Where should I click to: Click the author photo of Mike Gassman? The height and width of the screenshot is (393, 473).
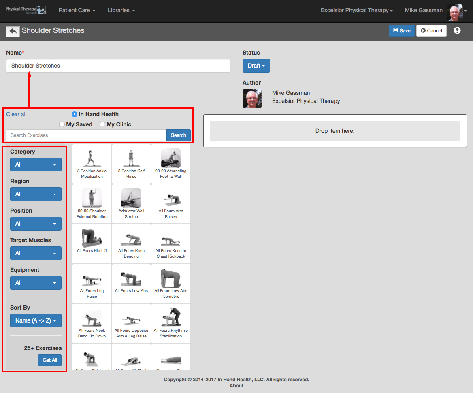(252, 98)
